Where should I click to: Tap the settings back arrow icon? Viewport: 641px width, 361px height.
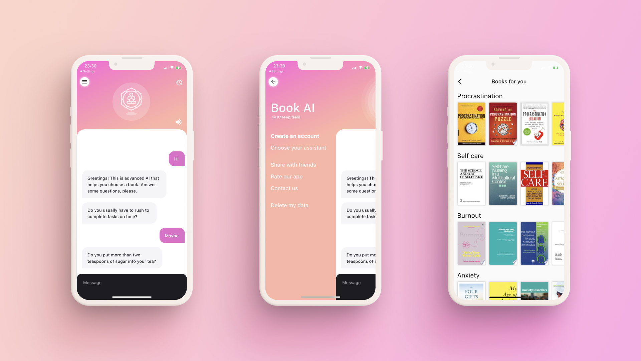pyautogui.click(x=273, y=82)
